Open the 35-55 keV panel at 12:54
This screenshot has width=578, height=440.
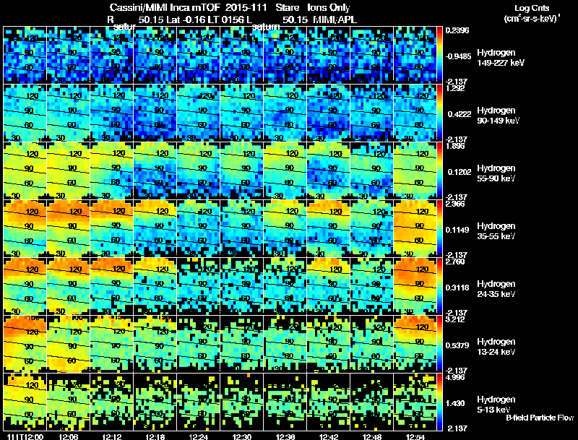pos(415,228)
